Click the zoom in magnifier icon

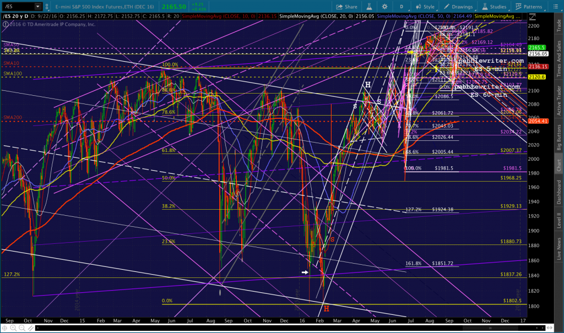tap(13, 328)
